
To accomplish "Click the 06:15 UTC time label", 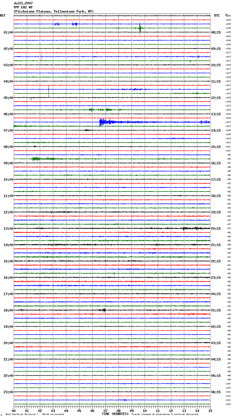I will point(216,392).
